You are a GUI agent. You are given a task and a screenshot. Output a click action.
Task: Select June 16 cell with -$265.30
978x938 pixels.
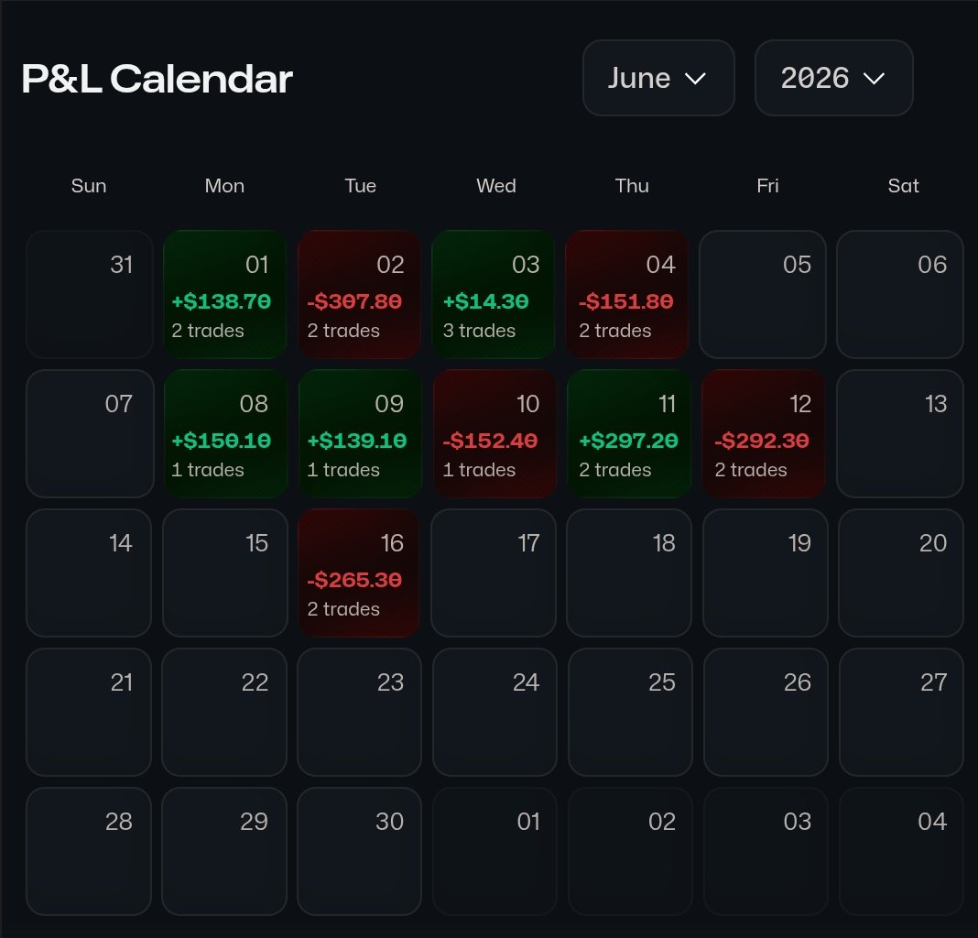click(359, 573)
